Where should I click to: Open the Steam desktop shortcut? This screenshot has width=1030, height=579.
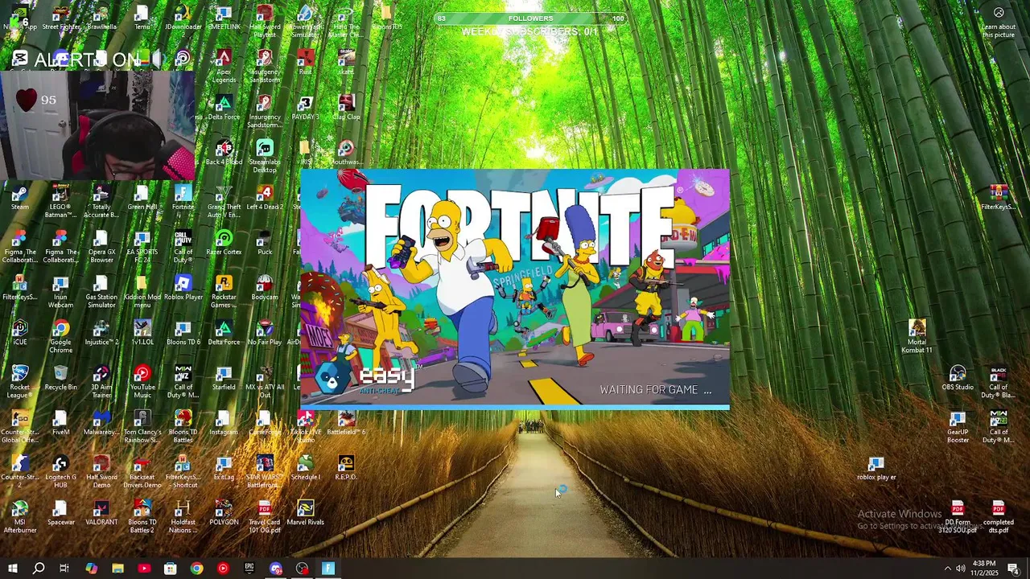[x=20, y=199]
